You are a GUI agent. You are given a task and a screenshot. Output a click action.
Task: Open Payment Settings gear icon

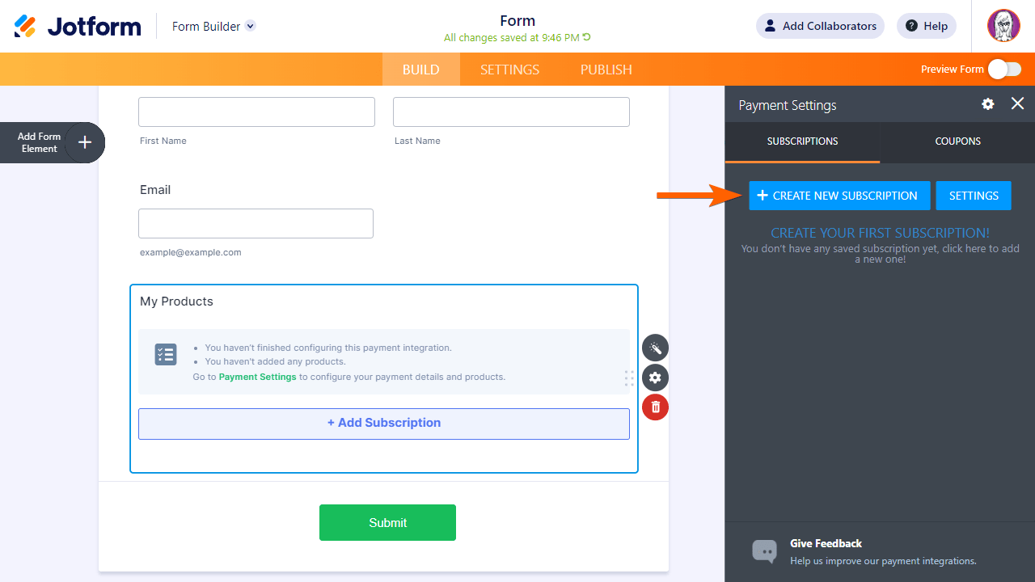coord(988,104)
